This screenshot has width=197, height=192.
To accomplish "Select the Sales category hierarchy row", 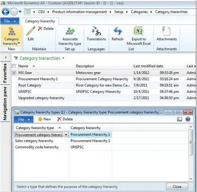I will [101, 141].
